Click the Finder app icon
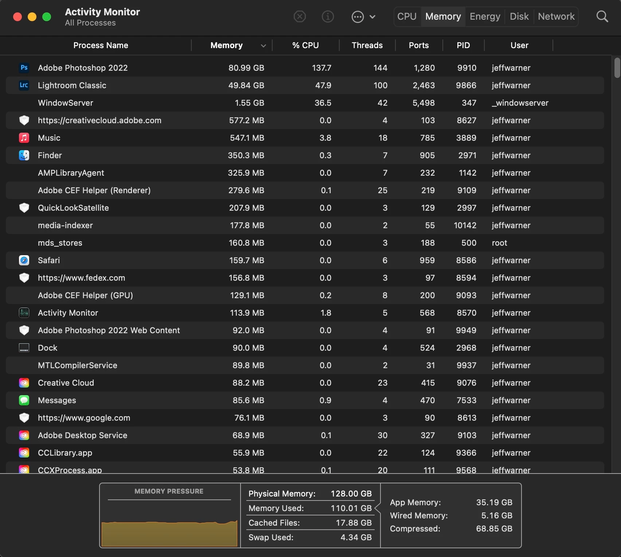 tap(24, 155)
